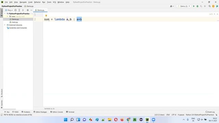Expand the venv folder
Image resolution: width=219 pixels, height=123 pixels.
click(8, 16)
